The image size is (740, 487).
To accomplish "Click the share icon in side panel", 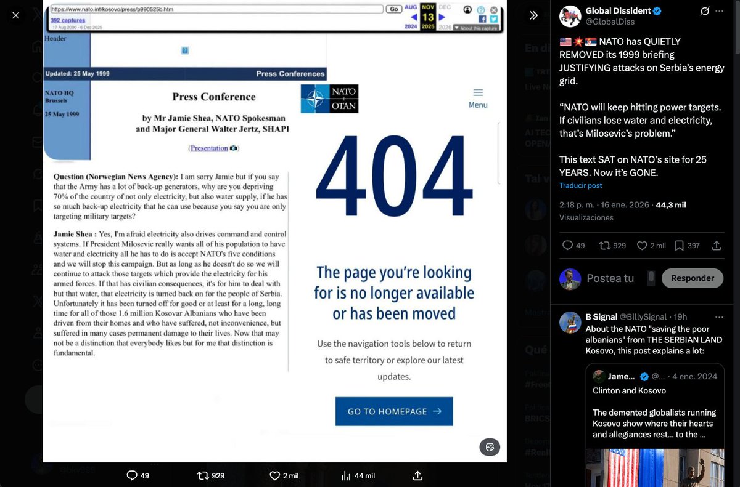I will 717,245.
